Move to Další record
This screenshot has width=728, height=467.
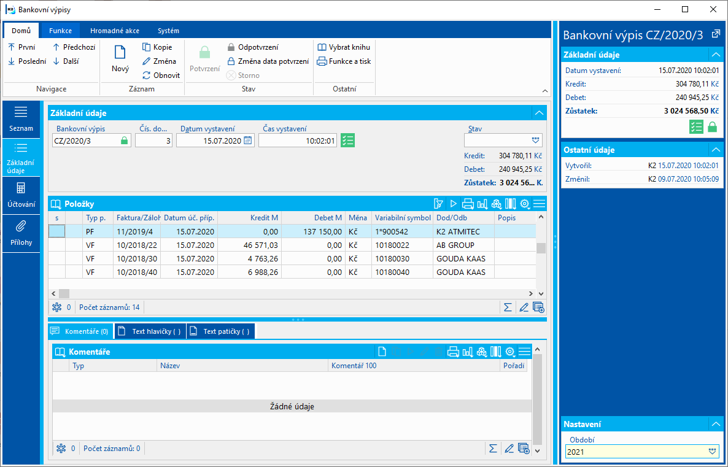(66, 61)
